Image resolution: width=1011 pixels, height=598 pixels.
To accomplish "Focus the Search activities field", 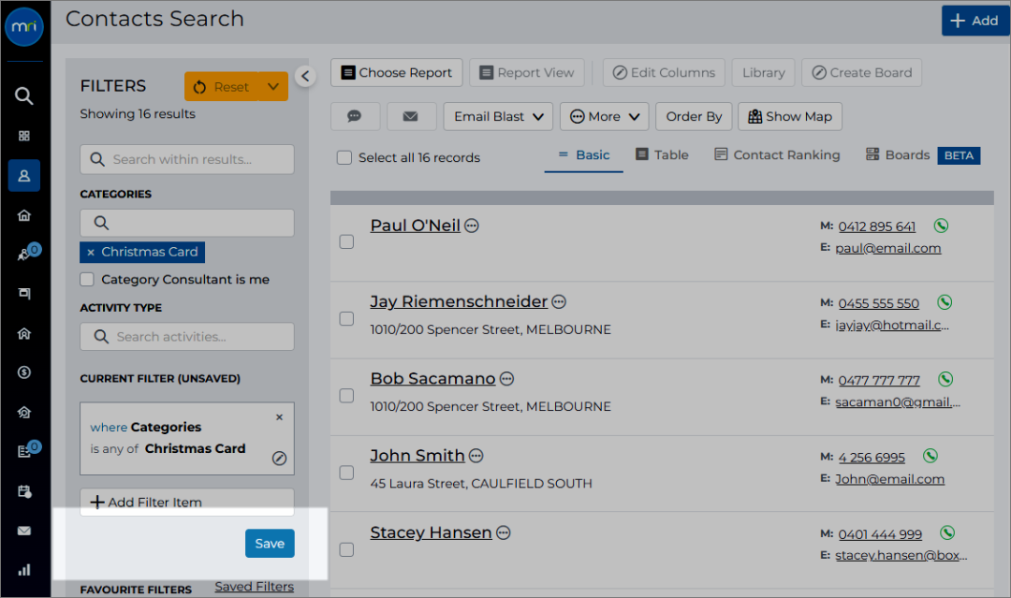I will point(187,336).
